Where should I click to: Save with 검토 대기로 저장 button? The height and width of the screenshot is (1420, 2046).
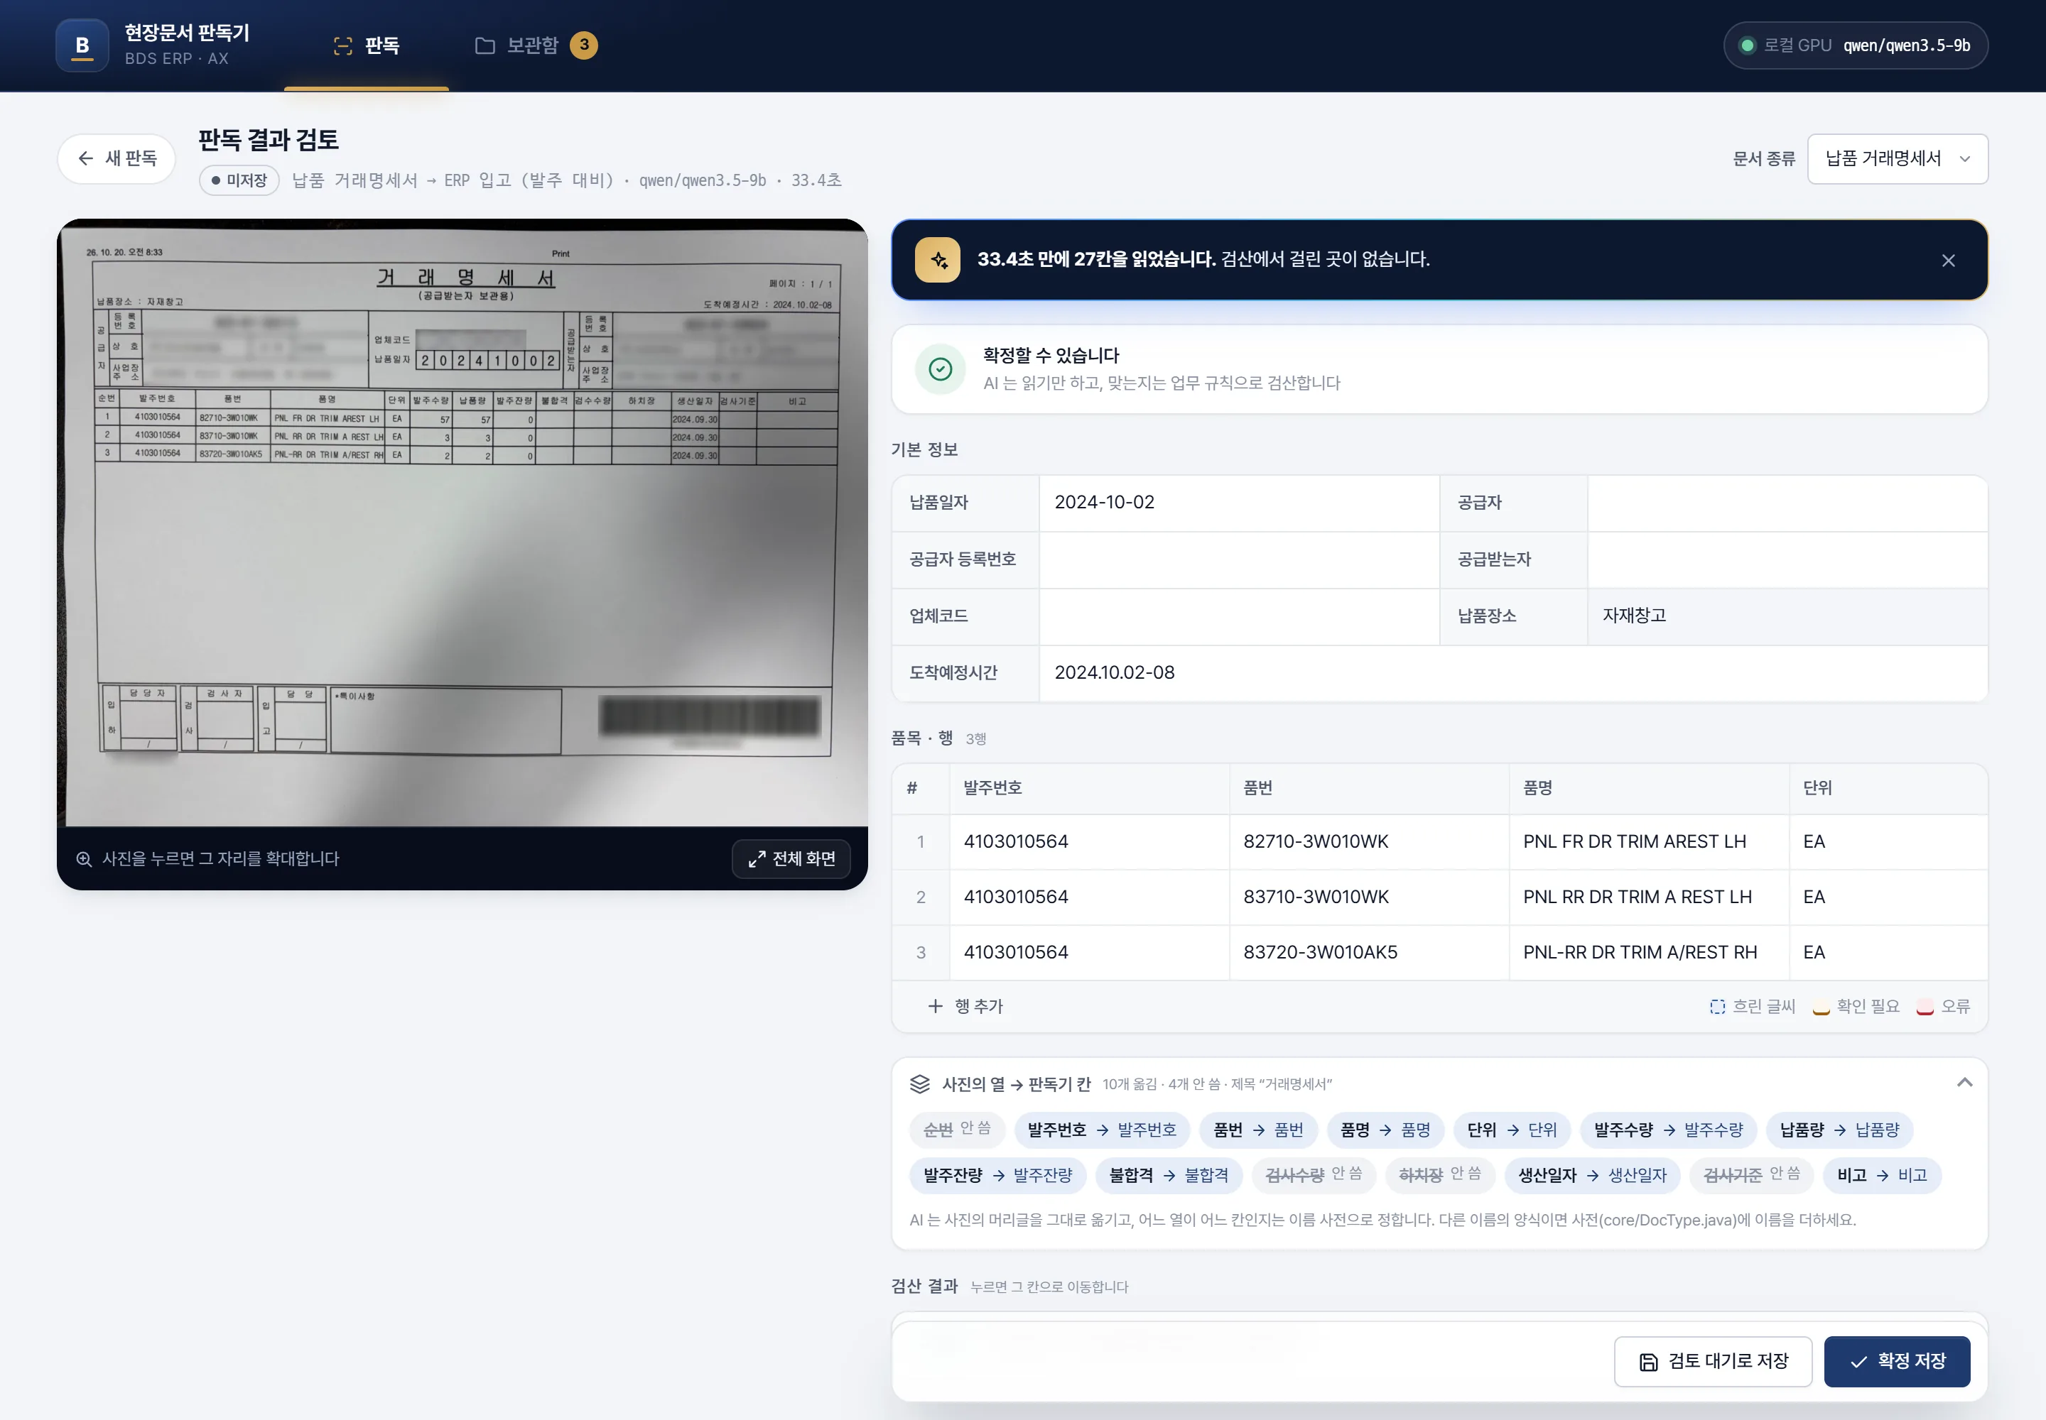(x=1713, y=1361)
